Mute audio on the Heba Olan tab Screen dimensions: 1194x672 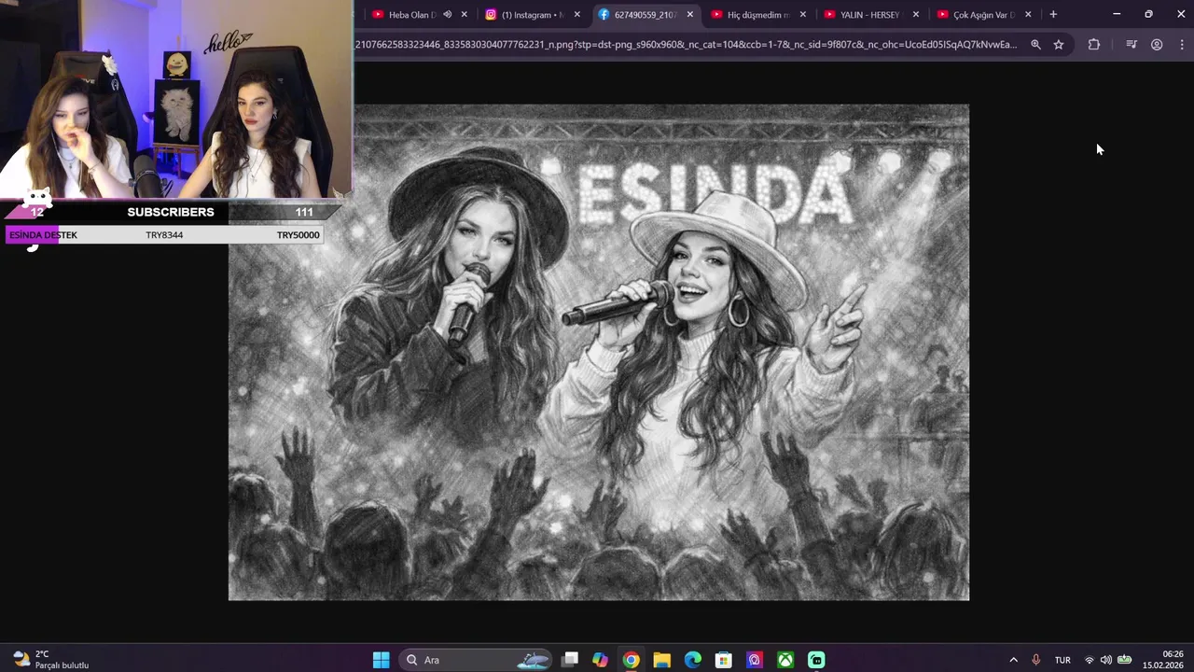tap(447, 15)
